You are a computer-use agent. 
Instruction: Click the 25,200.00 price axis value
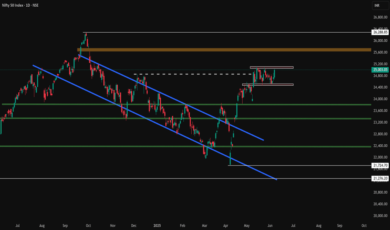[380, 64]
